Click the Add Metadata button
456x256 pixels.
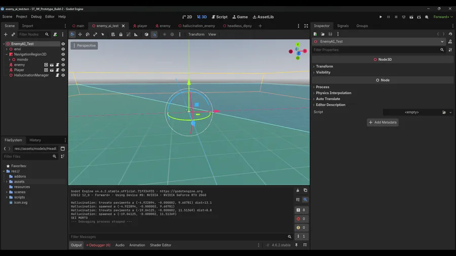pyautogui.click(x=383, y=122)
